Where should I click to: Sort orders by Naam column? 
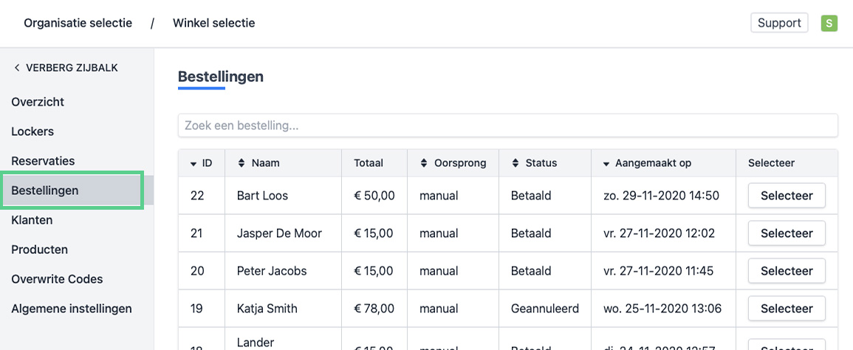click(241, 163)
